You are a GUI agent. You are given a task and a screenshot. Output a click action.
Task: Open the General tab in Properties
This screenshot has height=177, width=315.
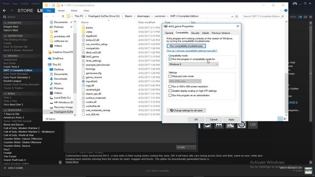coord(169,33)
